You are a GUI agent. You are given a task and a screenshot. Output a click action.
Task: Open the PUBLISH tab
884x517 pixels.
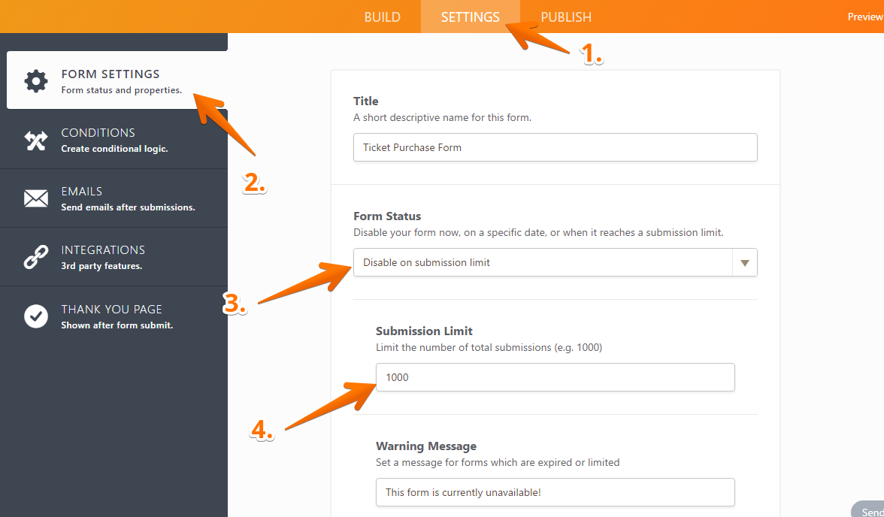566,17
